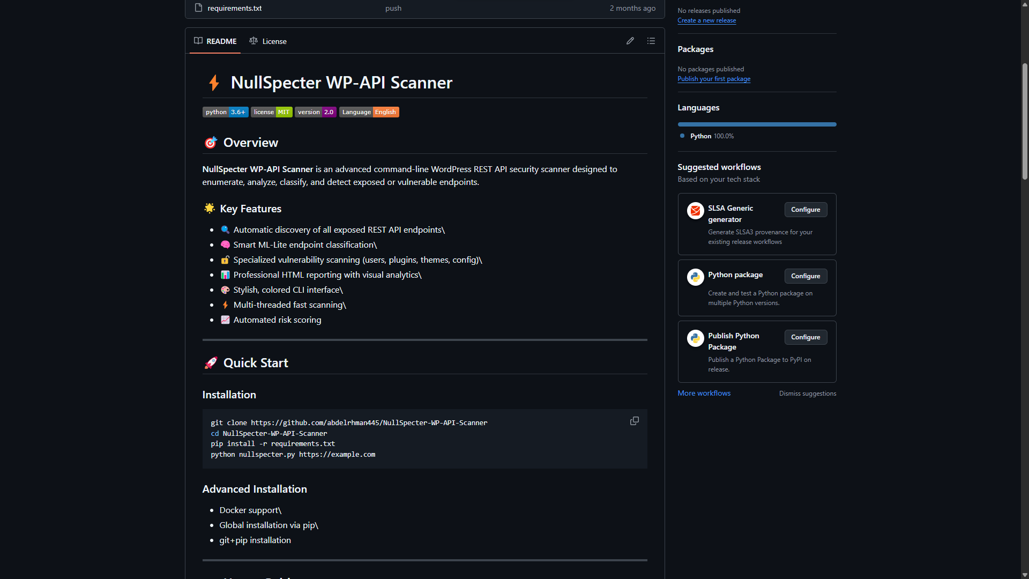Click the Python package workflow logo

695,277
